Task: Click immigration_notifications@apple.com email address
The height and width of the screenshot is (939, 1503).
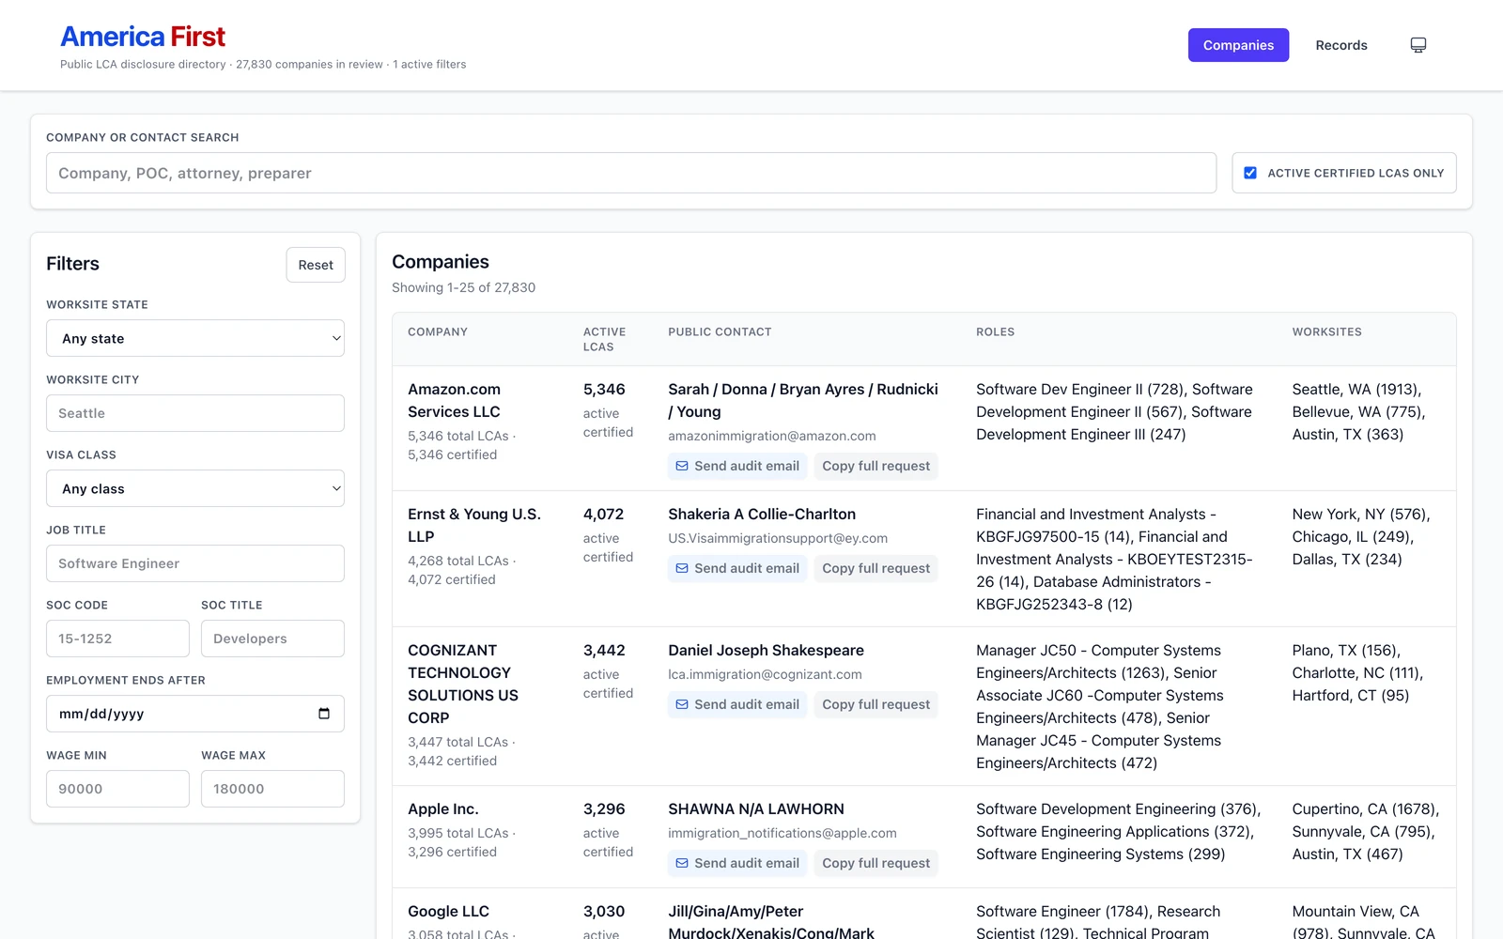Action: click(x=782, y=833)
